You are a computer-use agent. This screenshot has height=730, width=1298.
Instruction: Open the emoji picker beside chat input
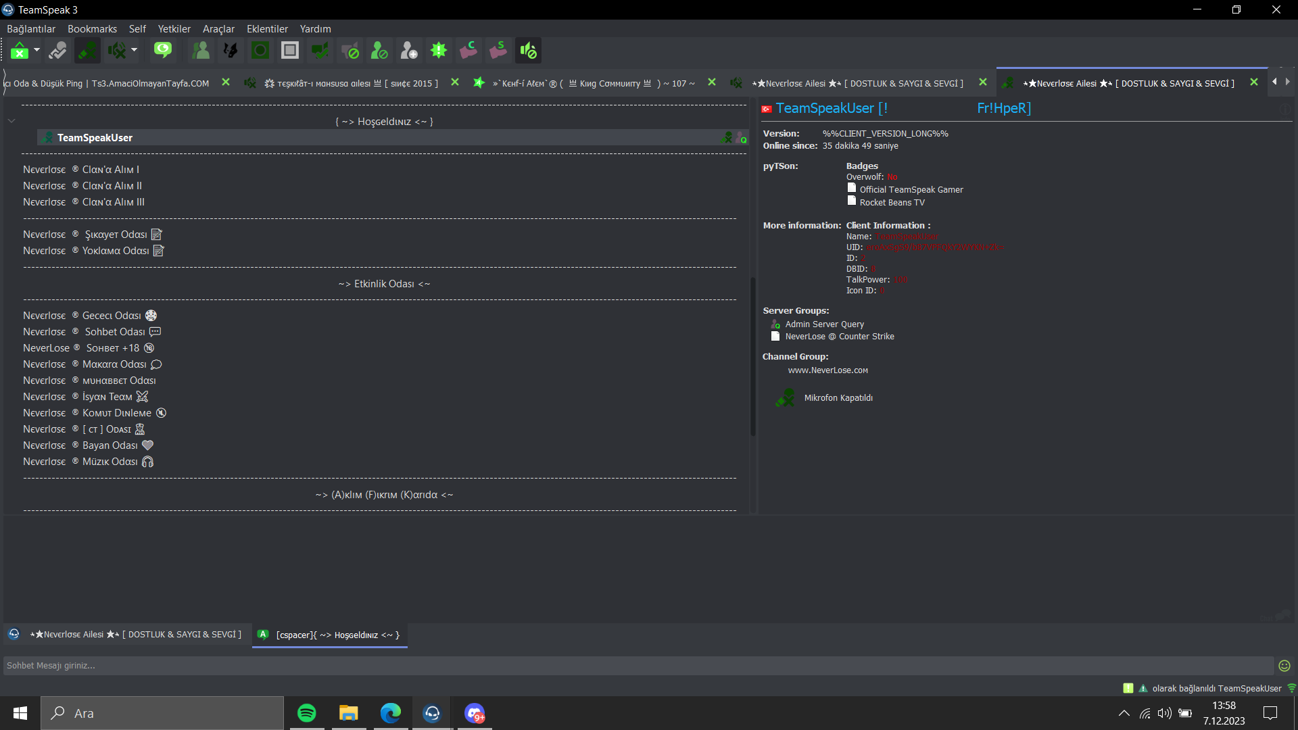pos(1284,666)
